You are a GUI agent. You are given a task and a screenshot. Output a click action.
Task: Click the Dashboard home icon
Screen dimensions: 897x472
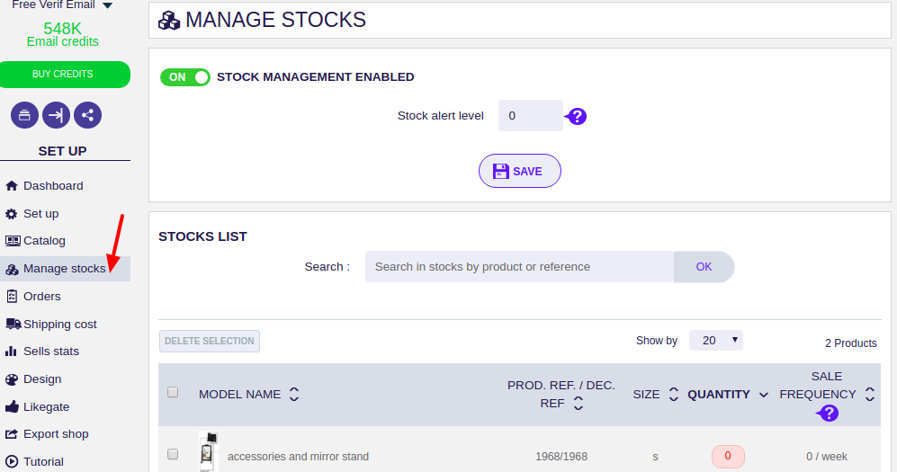point(12,186)
